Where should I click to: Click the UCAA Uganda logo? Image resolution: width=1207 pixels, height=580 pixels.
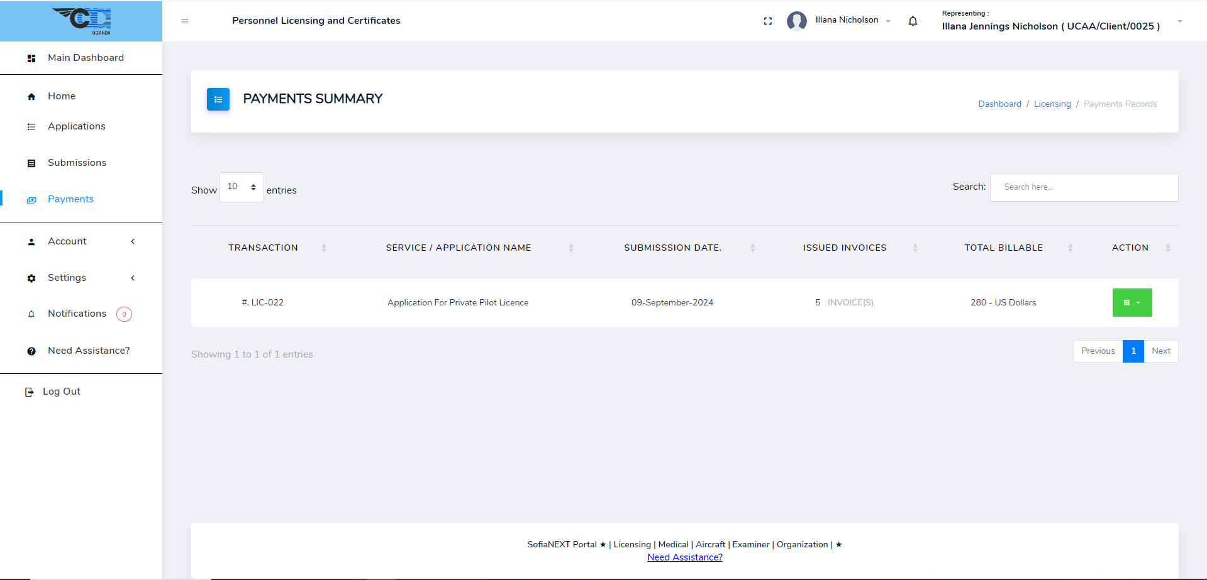[x=82, y=21]
